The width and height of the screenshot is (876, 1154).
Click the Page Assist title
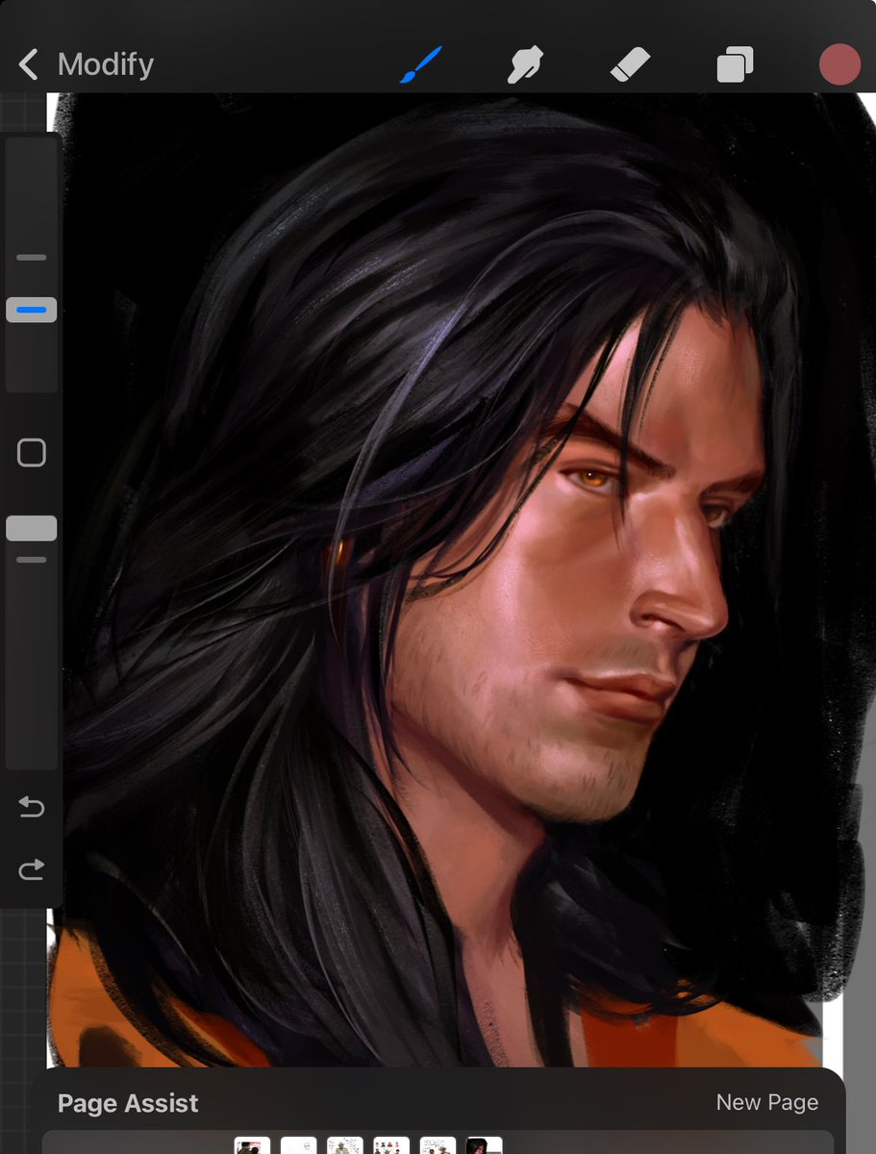click(x=128, y=1103)
